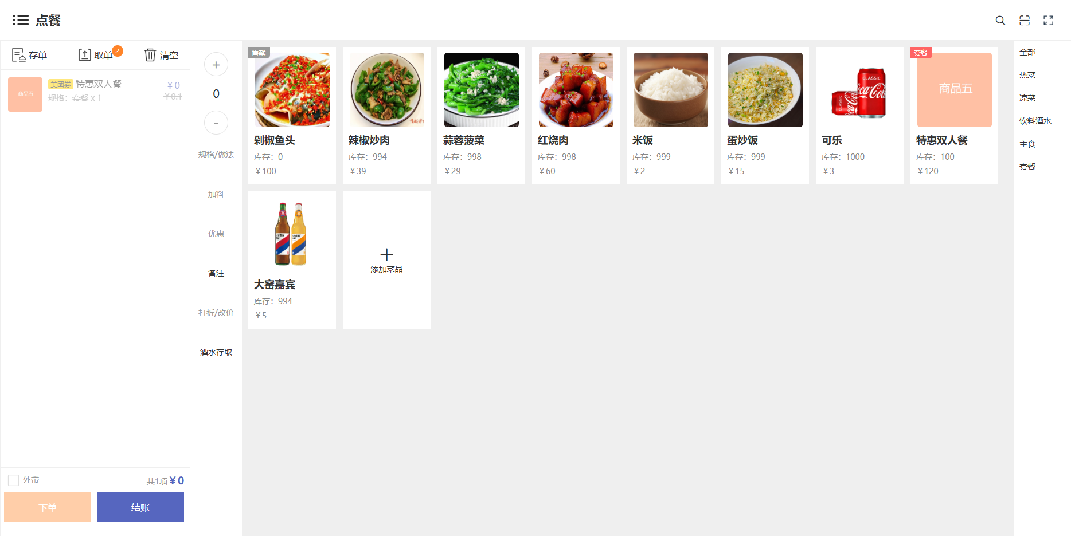This screenshot has height=536, width=1071.
Task: Increase quantity with the plus stepper
Action: (x=216, y=65)
